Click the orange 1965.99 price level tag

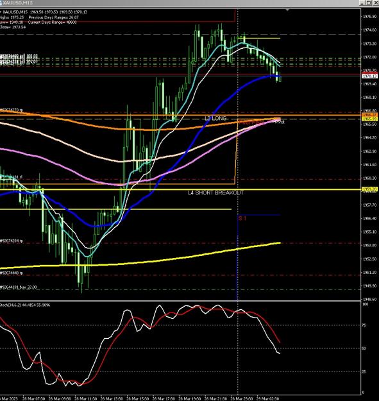(369, 119)
